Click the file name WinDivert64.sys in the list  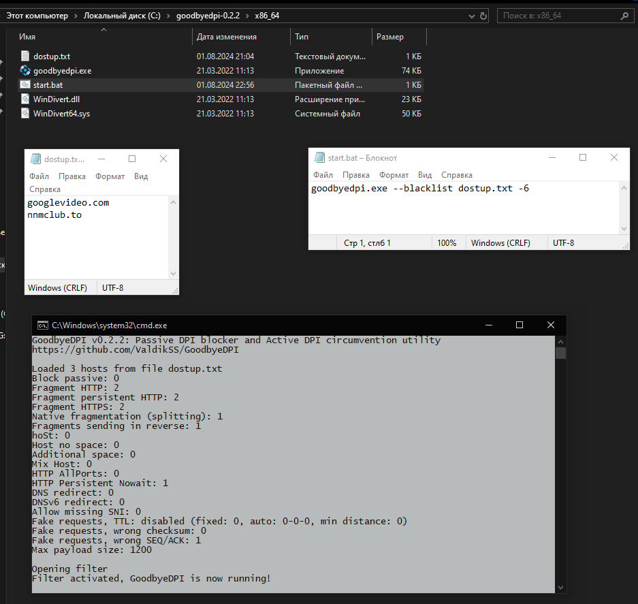(x=61, y=114)
